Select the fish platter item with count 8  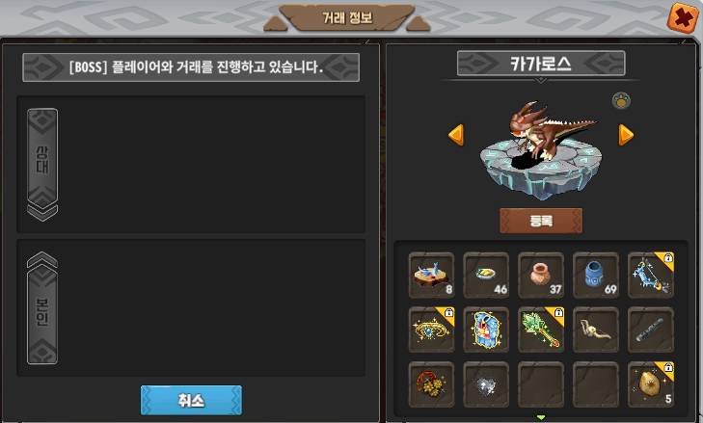[x=431, y=276]
